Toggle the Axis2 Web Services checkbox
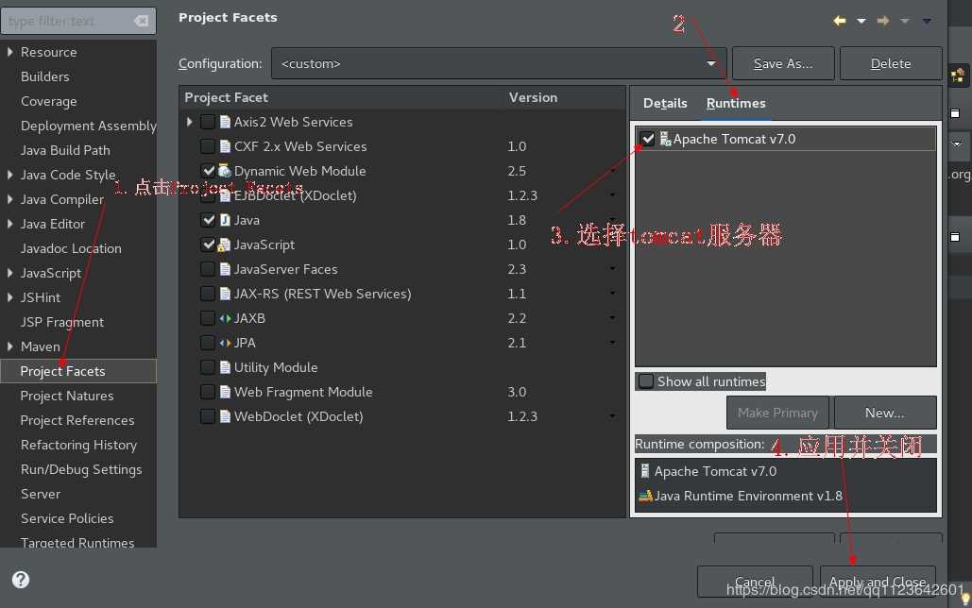 click(208, 122)
